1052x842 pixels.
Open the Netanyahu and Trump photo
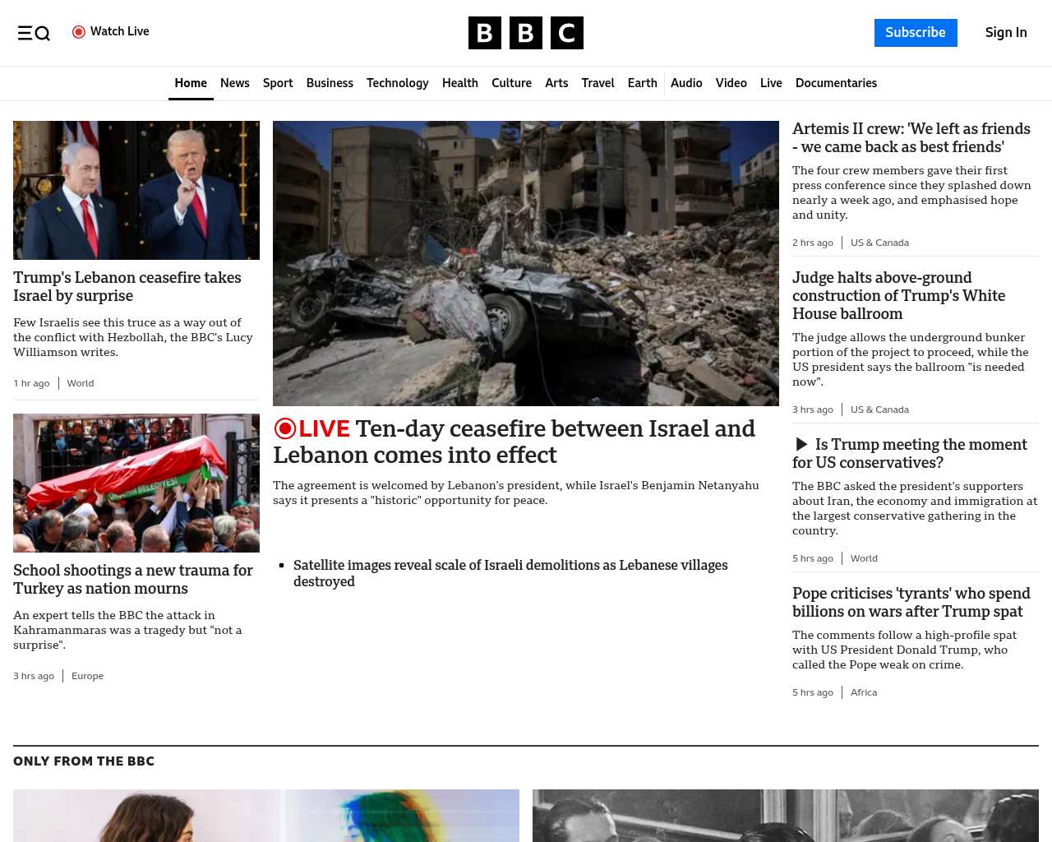[136, 191]
